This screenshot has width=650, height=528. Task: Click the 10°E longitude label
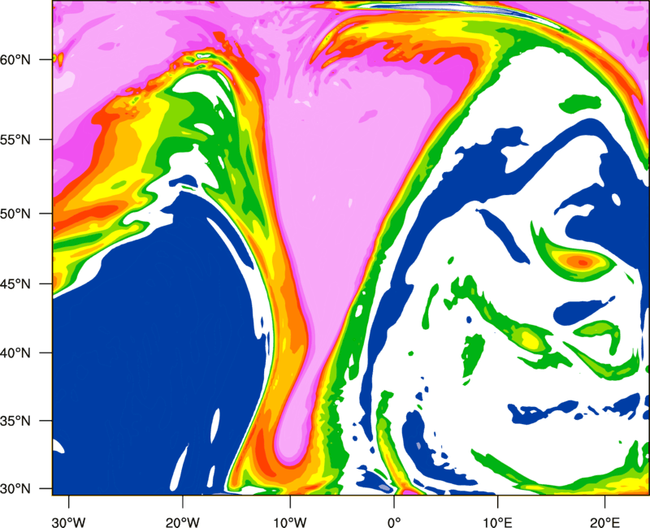[497, 522]
